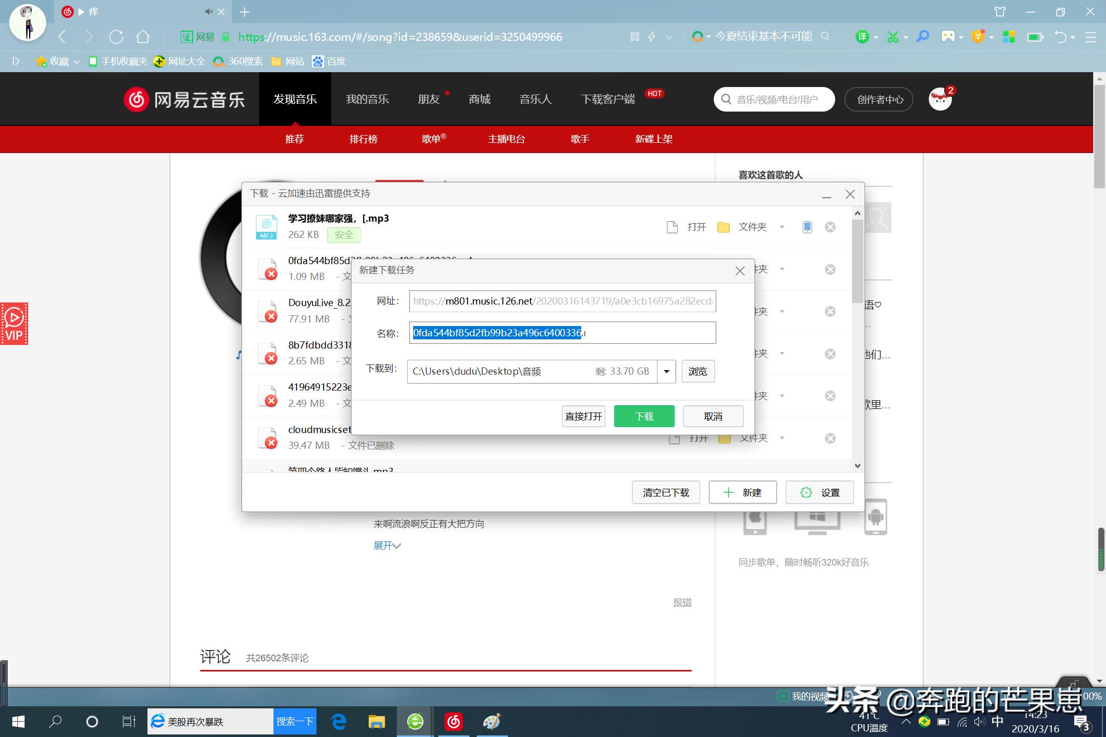
Task: Click the password manager key icon
Action: click(x=923, y=36)
